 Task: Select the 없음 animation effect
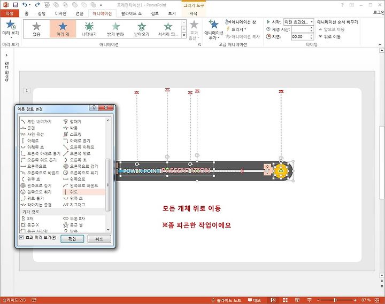[x=36, y=29]
